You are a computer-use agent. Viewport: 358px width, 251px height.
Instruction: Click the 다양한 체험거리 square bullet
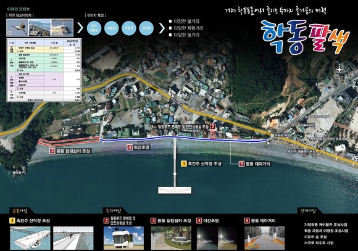(x=170, y=28)
